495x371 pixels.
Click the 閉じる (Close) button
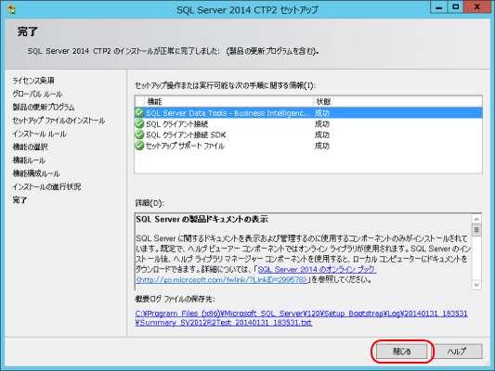point(401,352)
